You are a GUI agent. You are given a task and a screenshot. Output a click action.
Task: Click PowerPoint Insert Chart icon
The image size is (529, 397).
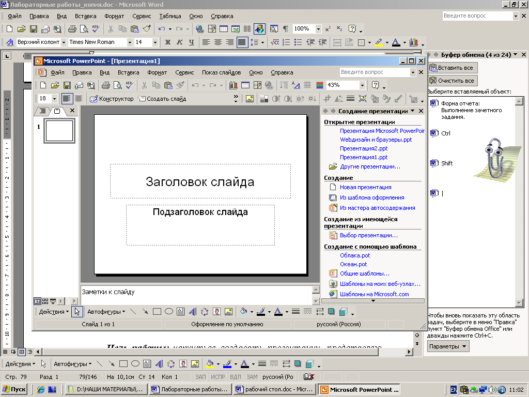pos(233,85)
